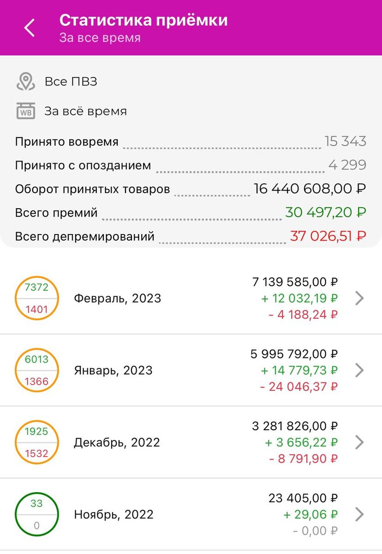Viewport: 382px width, 554px height.
Task: Tap total penalties amount 37 026,51 ₽
Action: (x=328, y=236)
